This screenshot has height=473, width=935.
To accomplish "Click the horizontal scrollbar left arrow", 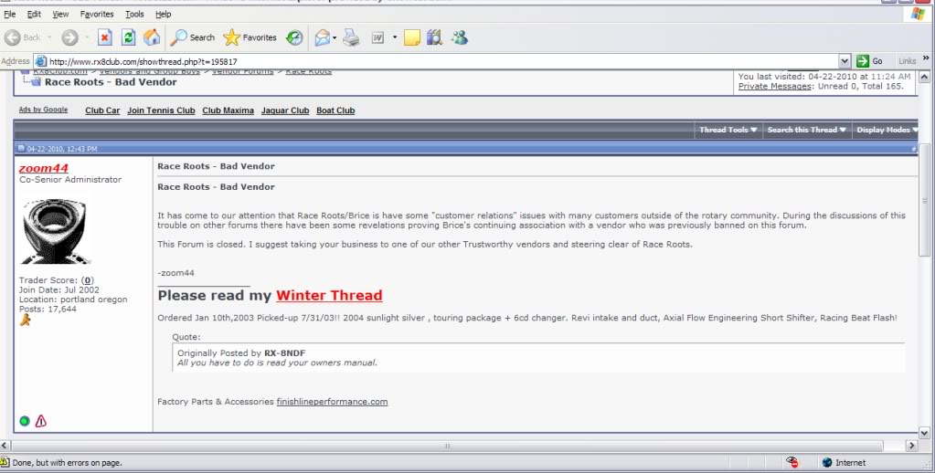I will pos(5,445).
